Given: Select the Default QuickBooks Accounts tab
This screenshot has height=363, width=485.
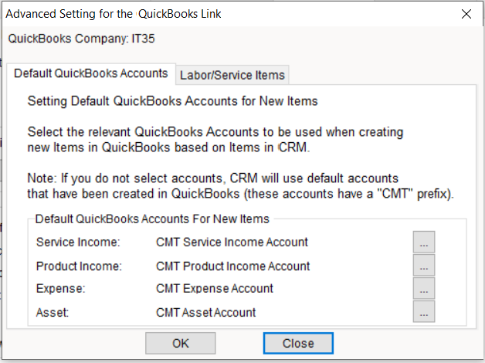Looking at the screenshot, I should click(91, 73).
